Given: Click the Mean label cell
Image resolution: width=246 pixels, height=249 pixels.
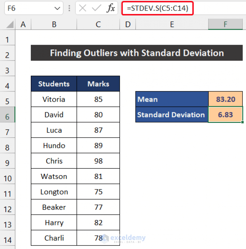Looking at the screenshot, I should [172, 99].
